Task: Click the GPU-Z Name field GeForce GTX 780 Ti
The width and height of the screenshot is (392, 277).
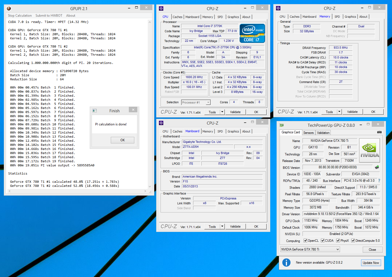Action: tap(329, 141)
